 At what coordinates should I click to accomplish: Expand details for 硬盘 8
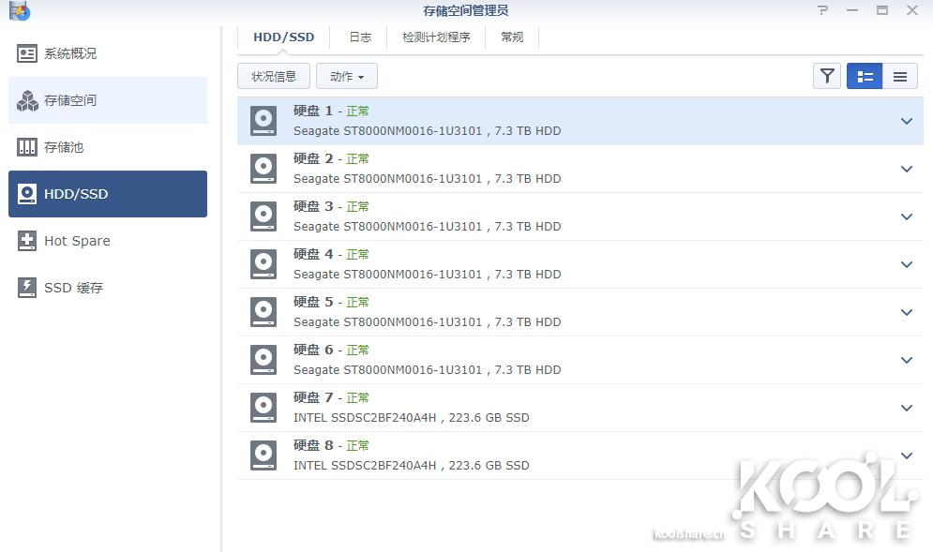[x=906, y=455]
